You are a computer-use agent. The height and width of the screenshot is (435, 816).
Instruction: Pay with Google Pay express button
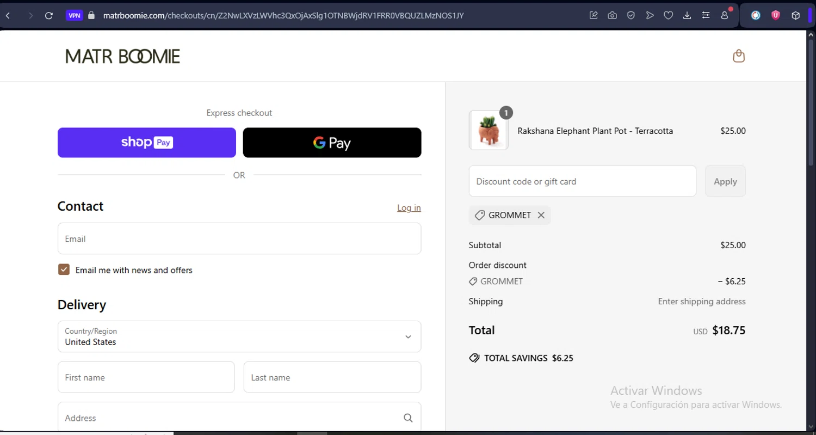pyautogui.click(x=332, y=143)
